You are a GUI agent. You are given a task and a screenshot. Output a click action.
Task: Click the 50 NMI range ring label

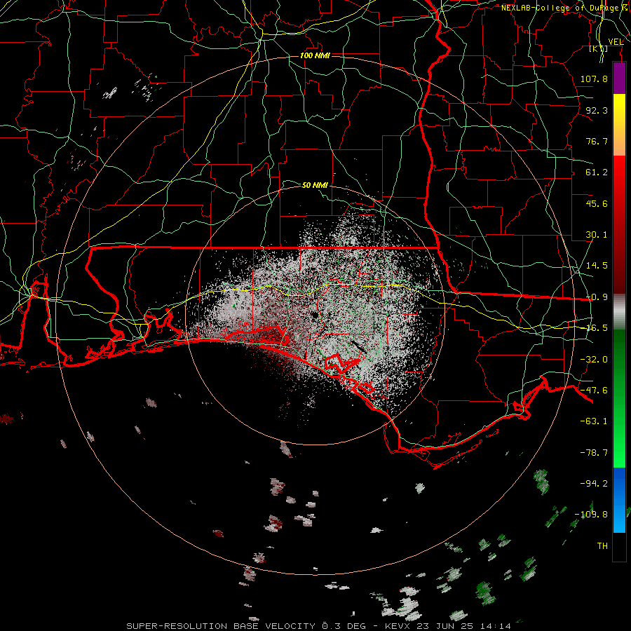[315, 185]
